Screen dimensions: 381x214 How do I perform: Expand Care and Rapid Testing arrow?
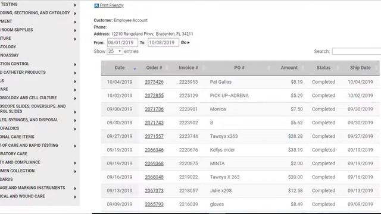[75, 146]
